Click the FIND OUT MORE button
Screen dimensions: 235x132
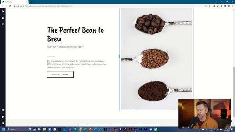pyautogui.click(x=60, y=74)
